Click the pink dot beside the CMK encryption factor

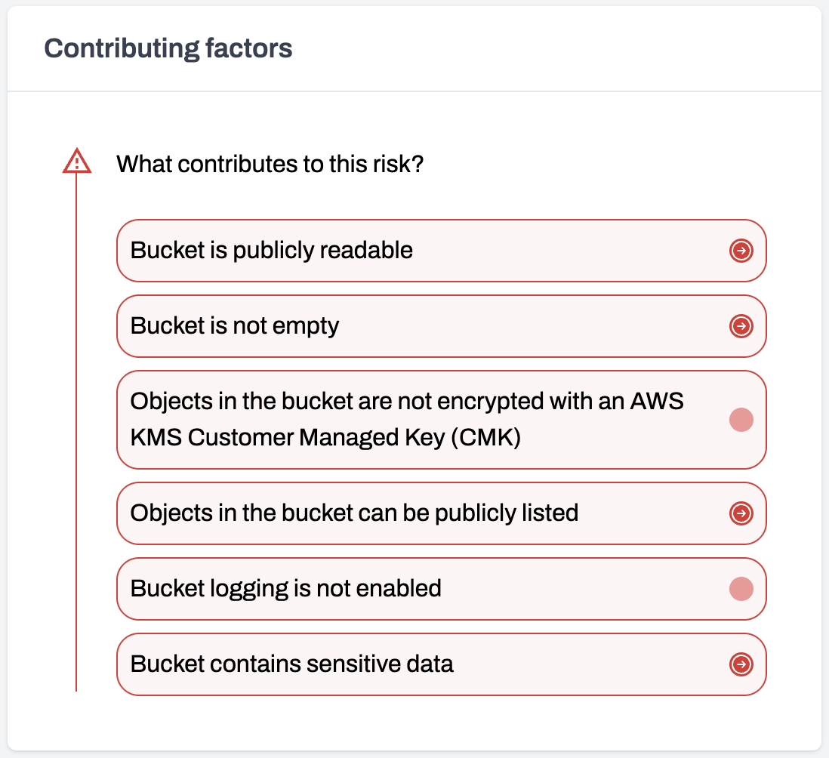coord(741,420)
